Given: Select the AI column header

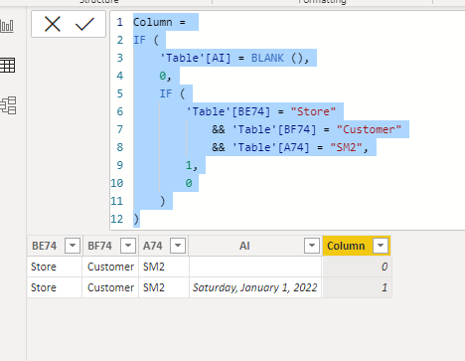Looking at the screenshot, I should (244, 246).
